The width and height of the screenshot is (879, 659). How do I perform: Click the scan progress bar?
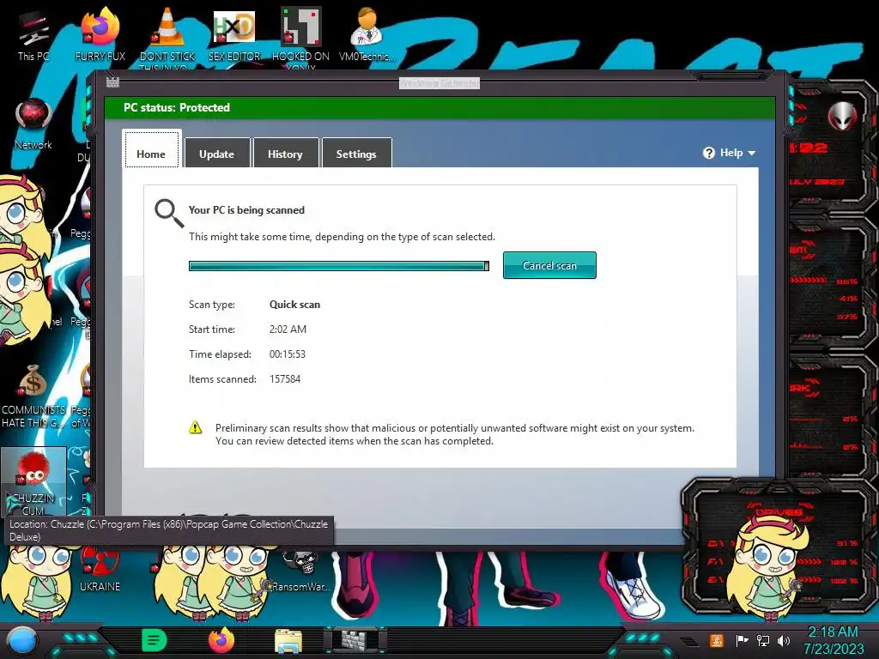tap(338, 266)
